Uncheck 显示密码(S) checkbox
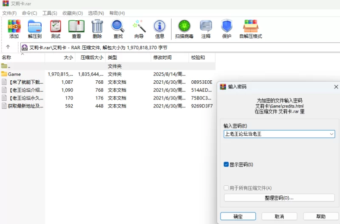This screenshot has width=340, height=224. pyautogui.click(x=226, y=164)
